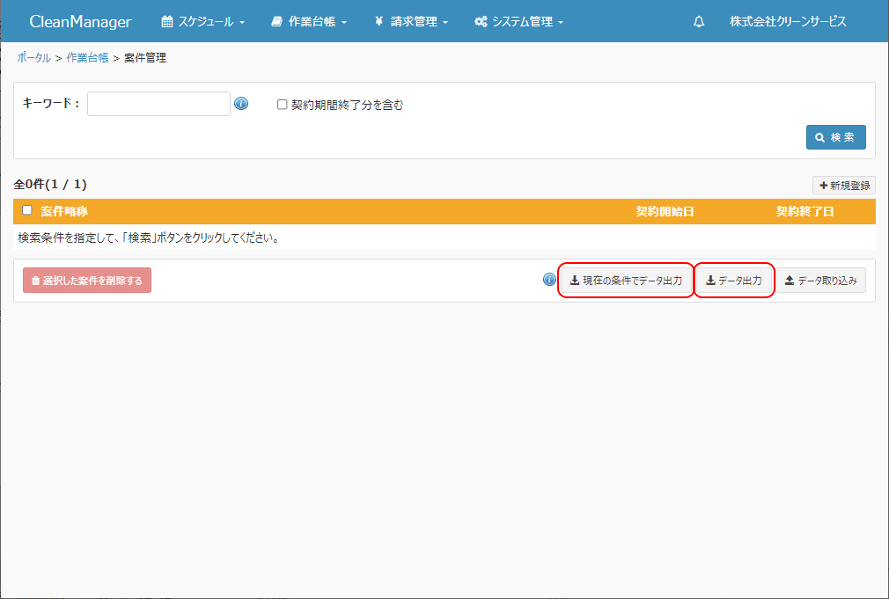Click the yen icon in 請求管理 menu
889x599 pixels.
(378, 21)
